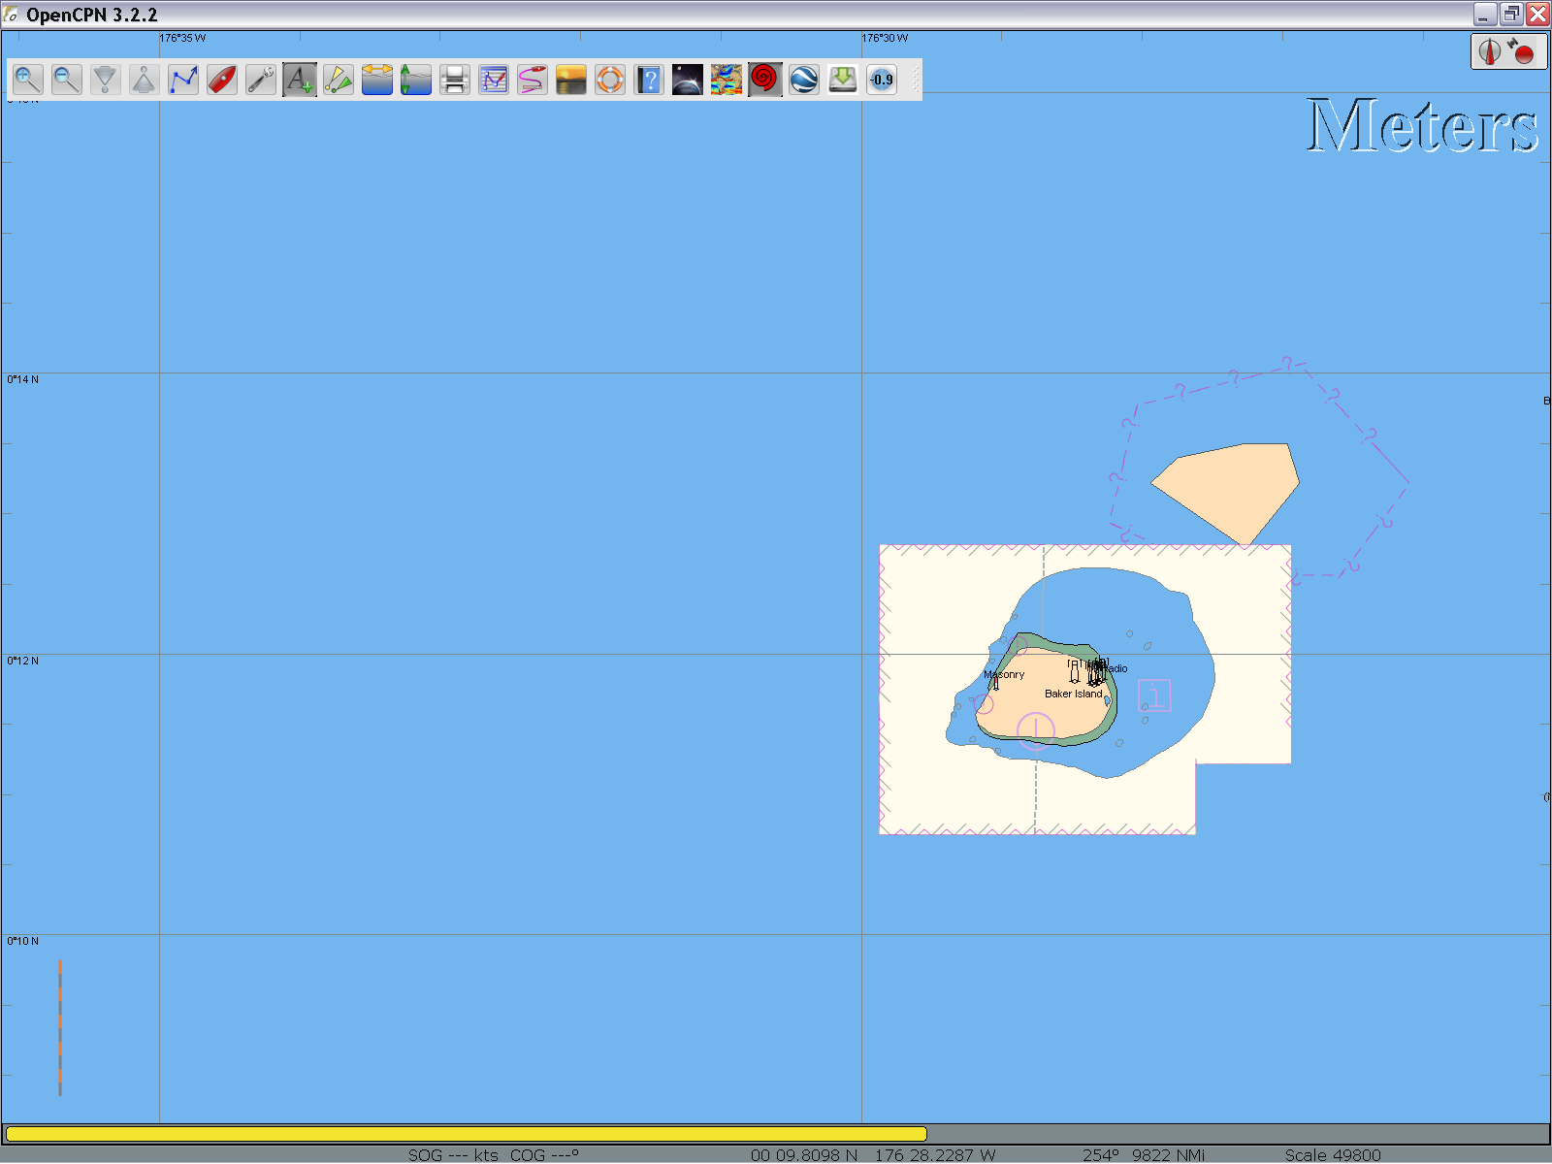The width and height of the screenshot is (1552, 1164).
Task: Toggle chart text display with A icon
Action: pyautogui.click(x=300, y=80)
